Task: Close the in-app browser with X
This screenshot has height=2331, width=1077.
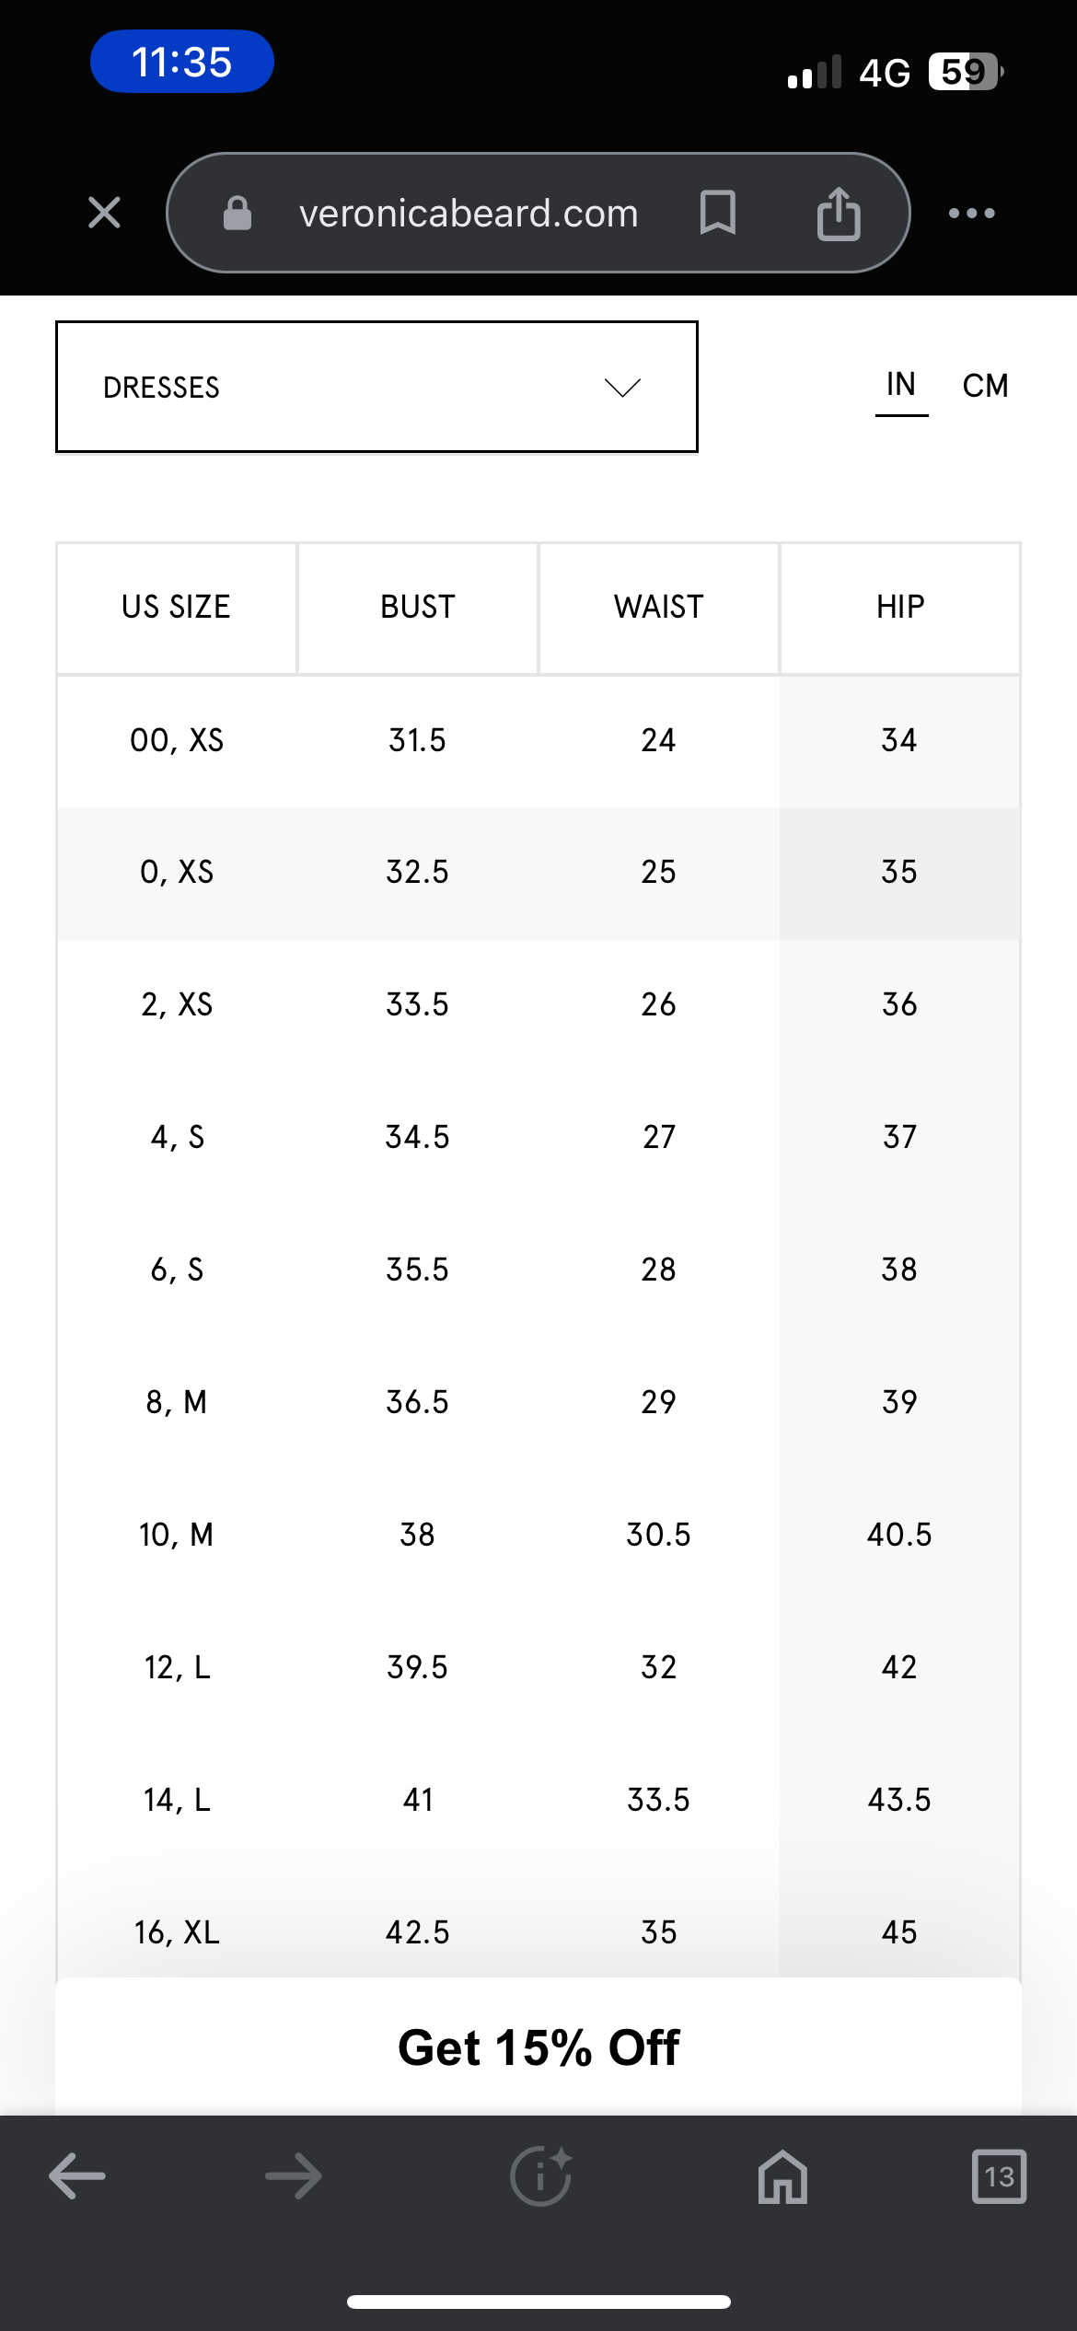Action: pos(104,213)
